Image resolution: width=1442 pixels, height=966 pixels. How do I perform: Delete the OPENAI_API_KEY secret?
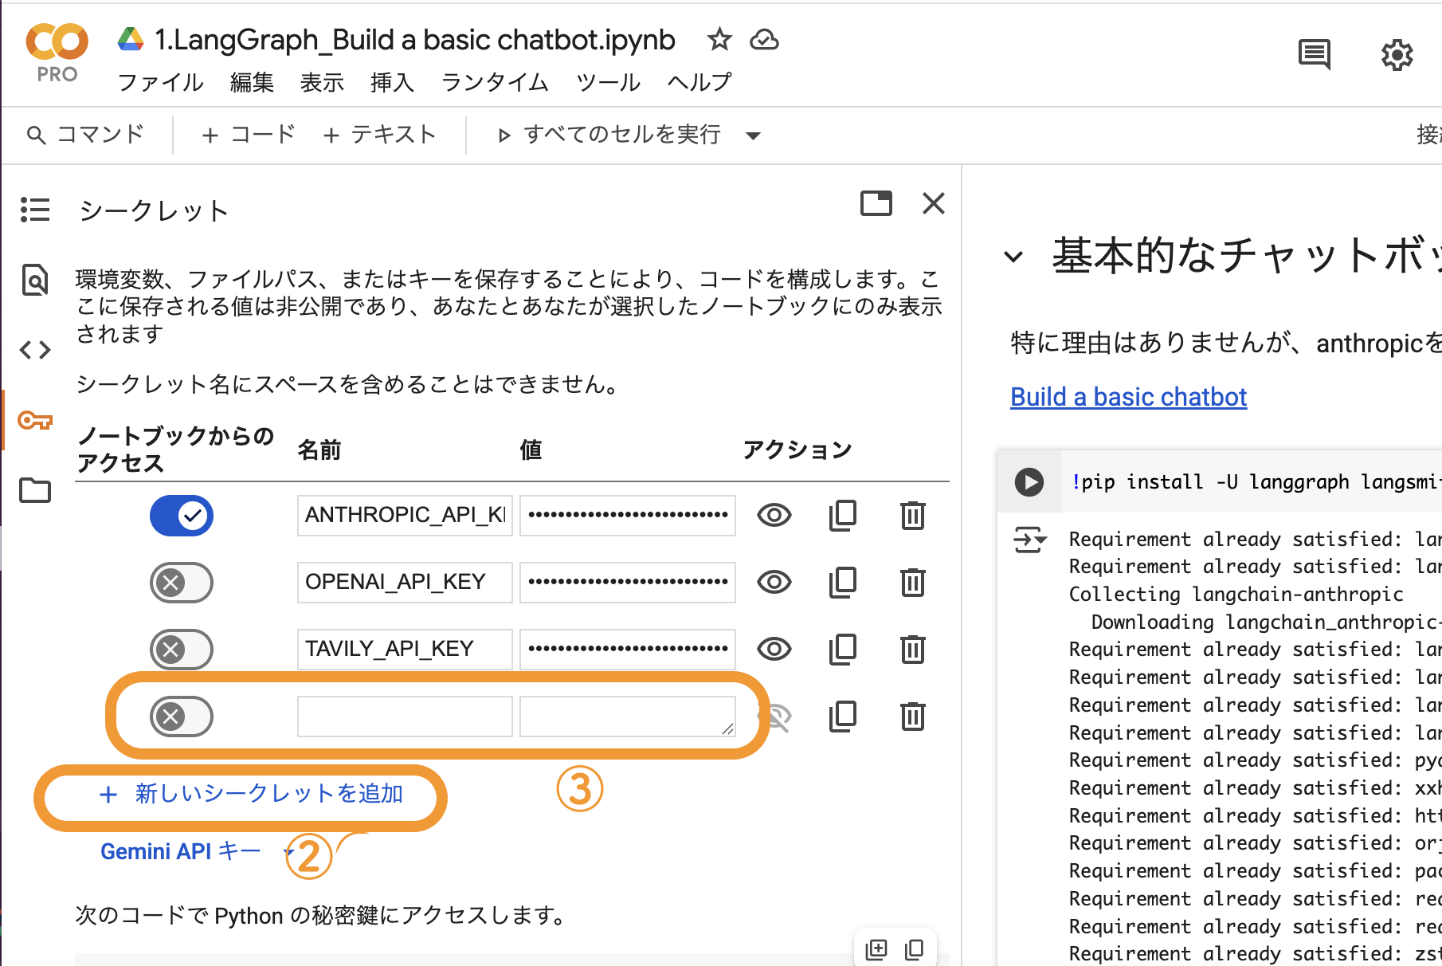pos(913,583)
